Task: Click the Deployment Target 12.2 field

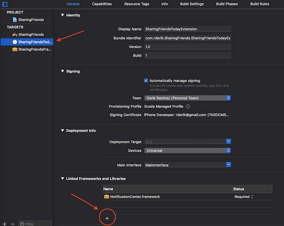Action: point(185,142)
